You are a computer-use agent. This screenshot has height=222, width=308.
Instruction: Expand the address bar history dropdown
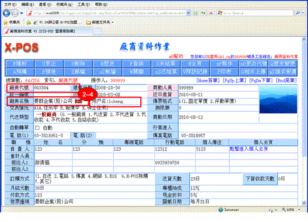click(x=188, y=13)
